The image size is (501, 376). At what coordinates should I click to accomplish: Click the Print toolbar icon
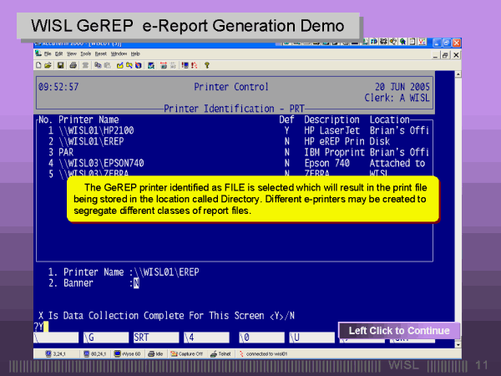point(73,64)
